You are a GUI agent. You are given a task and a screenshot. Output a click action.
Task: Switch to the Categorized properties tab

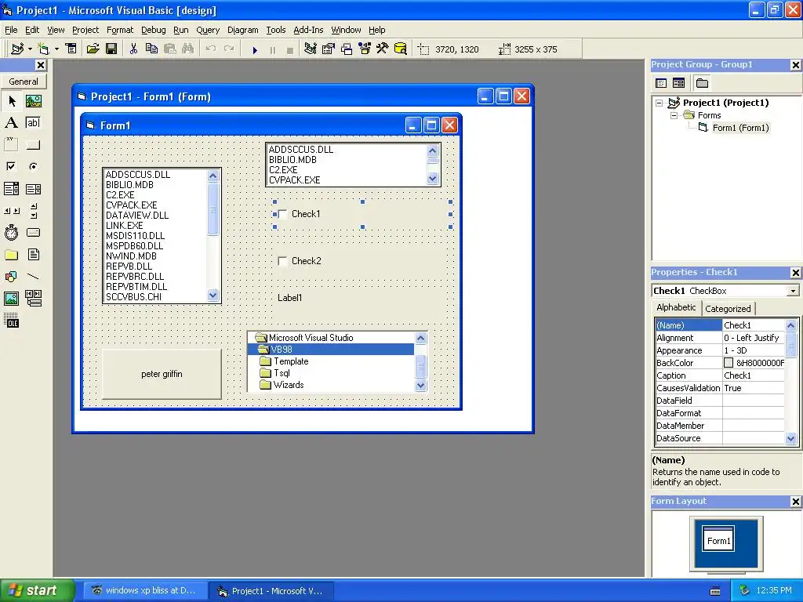pos(728,309)
